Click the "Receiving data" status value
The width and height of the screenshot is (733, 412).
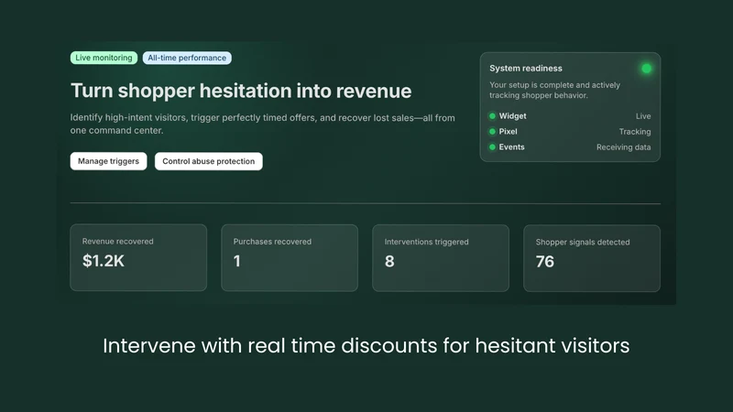pos(624,147)
